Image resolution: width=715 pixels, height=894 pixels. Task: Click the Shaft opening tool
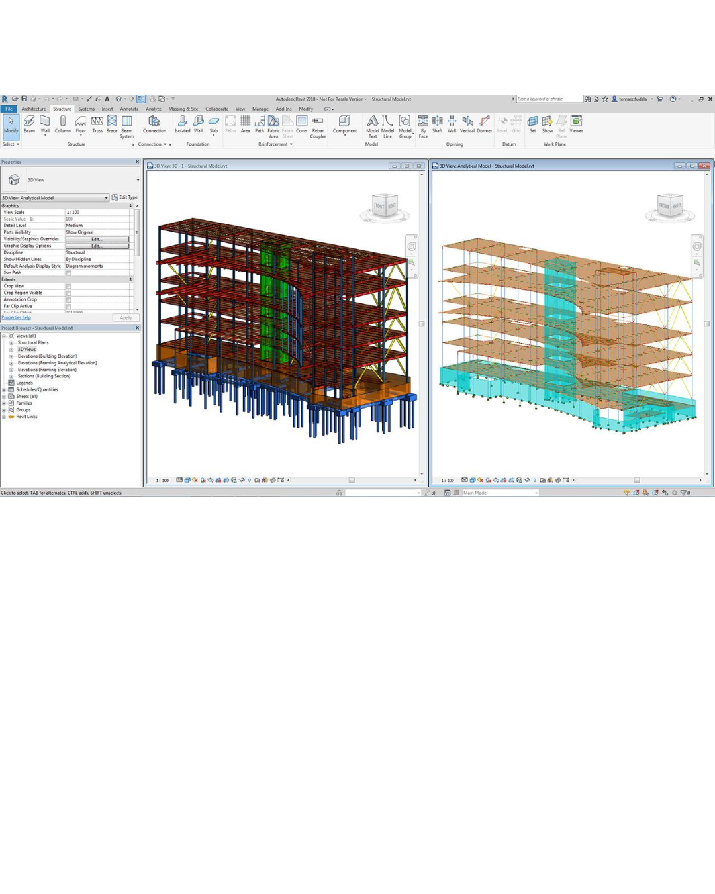click(438, 124)
